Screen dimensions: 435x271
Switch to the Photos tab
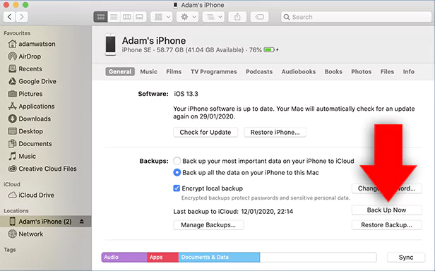click(362, 71)
